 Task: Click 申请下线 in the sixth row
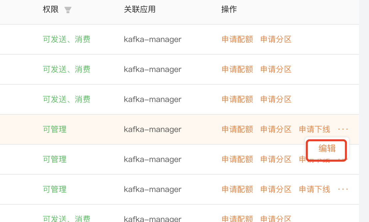[x=315, y=189]
